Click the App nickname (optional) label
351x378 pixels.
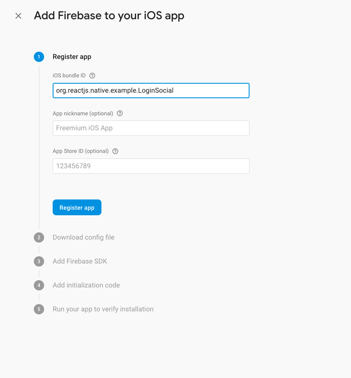pyautogui.click(x=83, y=114)
